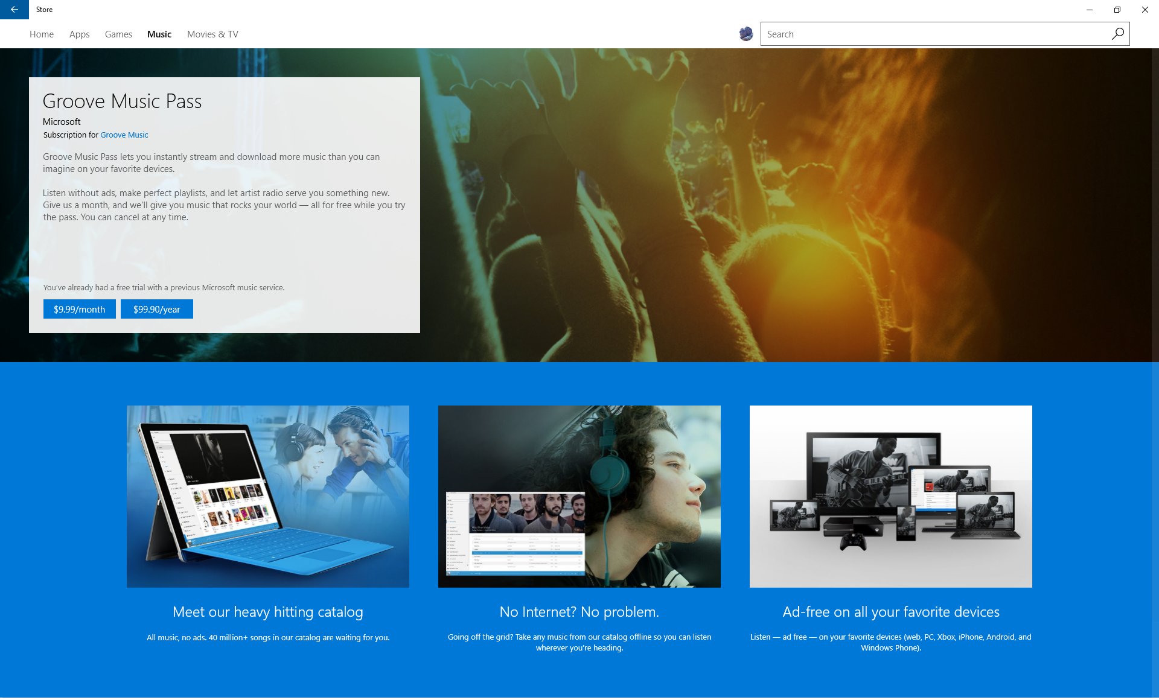
Task: Open the Surface tablet catalog image
Action: 268,497
